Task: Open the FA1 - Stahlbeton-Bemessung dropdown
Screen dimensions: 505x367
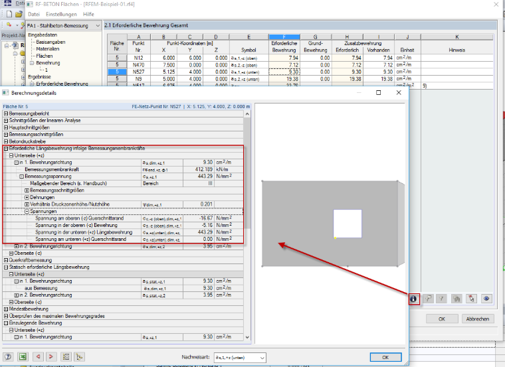Action: [x=64, y=25]
